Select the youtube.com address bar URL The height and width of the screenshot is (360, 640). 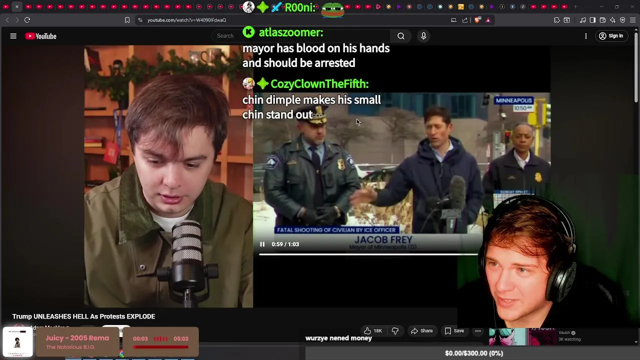tap(187, 20)
